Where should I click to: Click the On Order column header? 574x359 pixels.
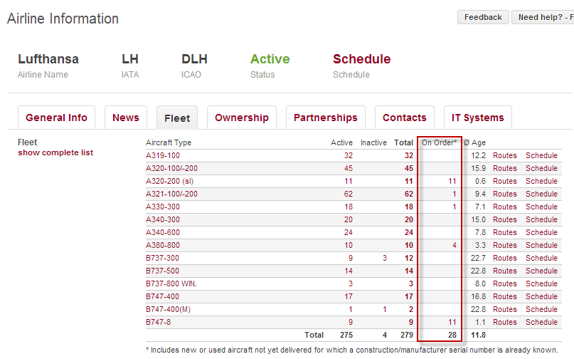pos(439,142)
